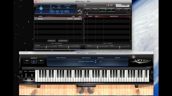
Task: Click the octave value field showing 0
Action: coord(34,62)
